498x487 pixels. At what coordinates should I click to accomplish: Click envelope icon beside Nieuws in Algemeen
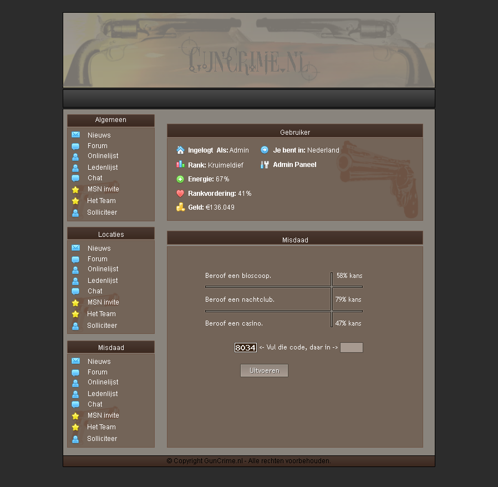[75, 135]
